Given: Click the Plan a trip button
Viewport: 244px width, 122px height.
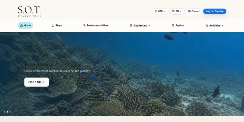Looking at the screenshot, I should pyautogui.click(x=37, y=82).
